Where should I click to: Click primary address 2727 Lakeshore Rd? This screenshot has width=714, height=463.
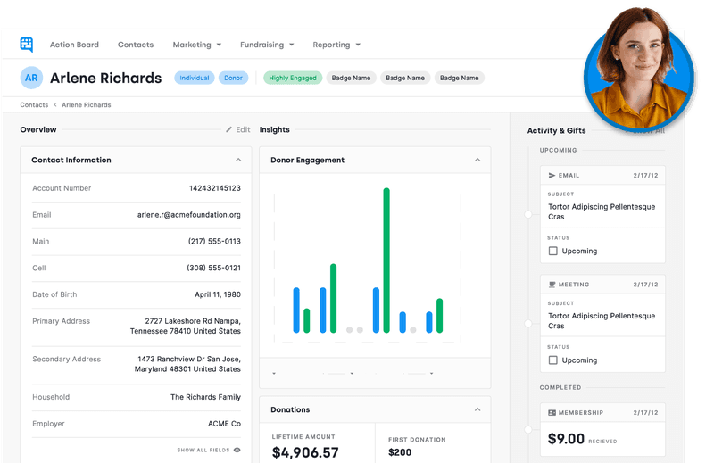click(186, 326)
